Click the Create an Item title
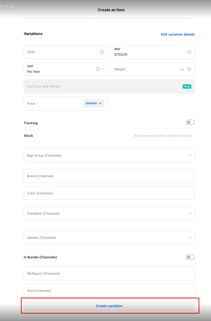Image resolution: width=211 pixels, height=321 pixels. (111, 10)
